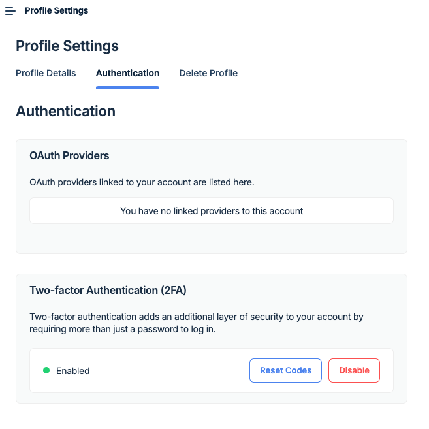Screen dimensions: 429x429
Task: Click the Enabled status label
Action: [x=72, y=371]
